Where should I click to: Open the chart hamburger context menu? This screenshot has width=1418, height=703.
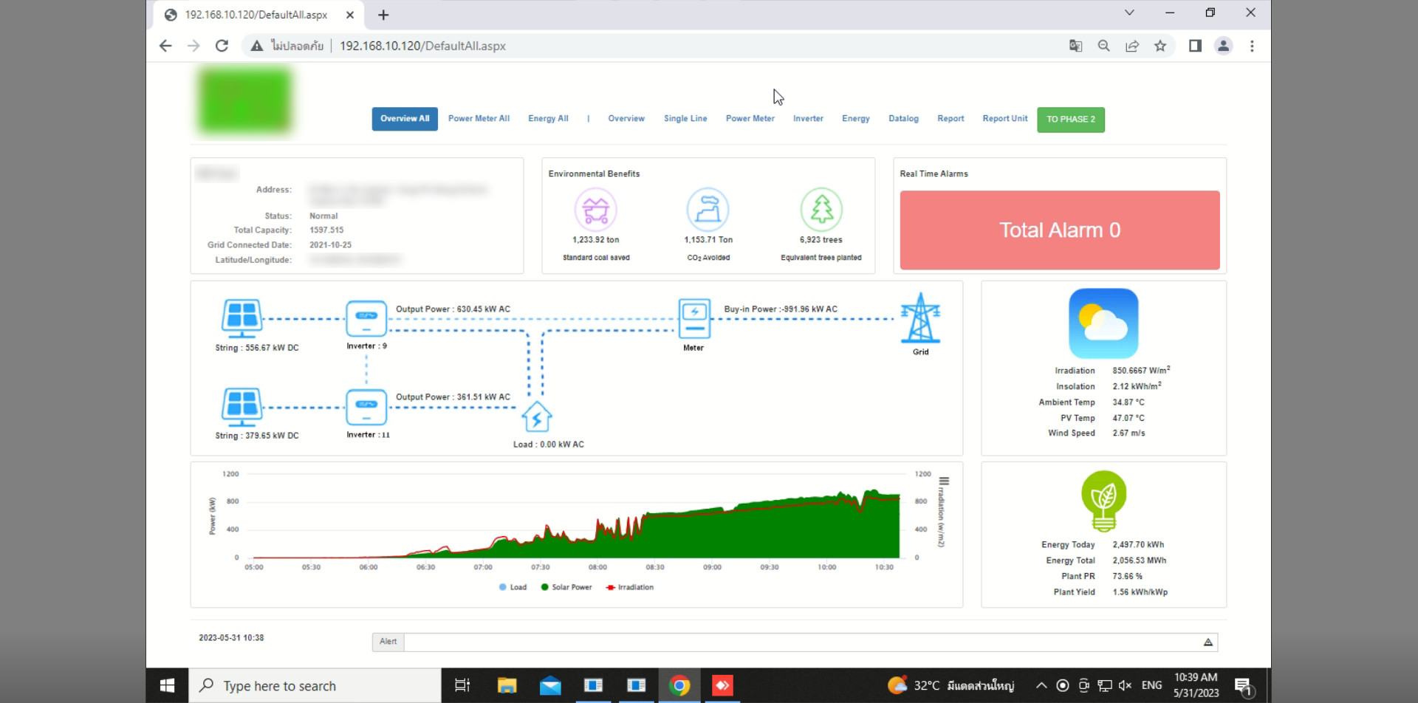944,481
